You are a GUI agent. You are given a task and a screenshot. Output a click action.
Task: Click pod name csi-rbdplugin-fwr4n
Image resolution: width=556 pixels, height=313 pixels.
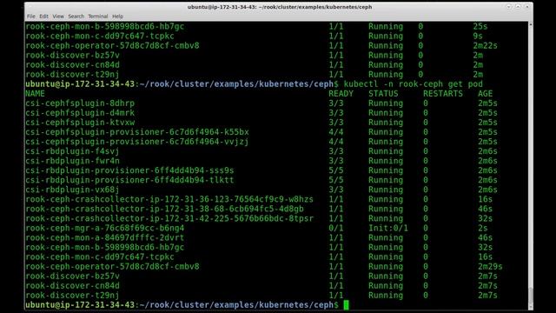point(72,161)
